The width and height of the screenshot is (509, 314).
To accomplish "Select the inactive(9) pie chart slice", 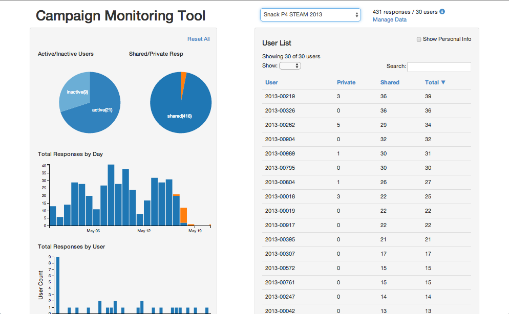I will click(x=74, y=92).
